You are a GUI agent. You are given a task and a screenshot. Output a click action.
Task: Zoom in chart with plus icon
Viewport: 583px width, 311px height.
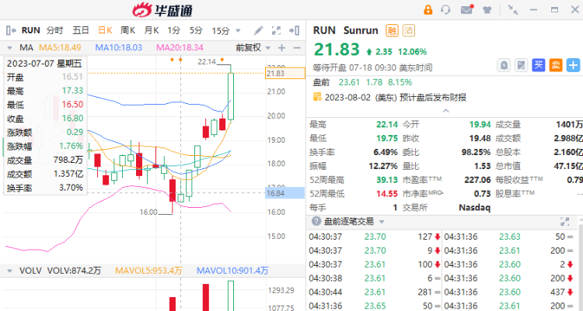point(282,47)
